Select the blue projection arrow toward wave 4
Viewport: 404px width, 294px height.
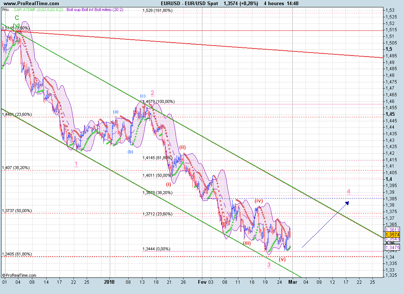tap(325, 225)
